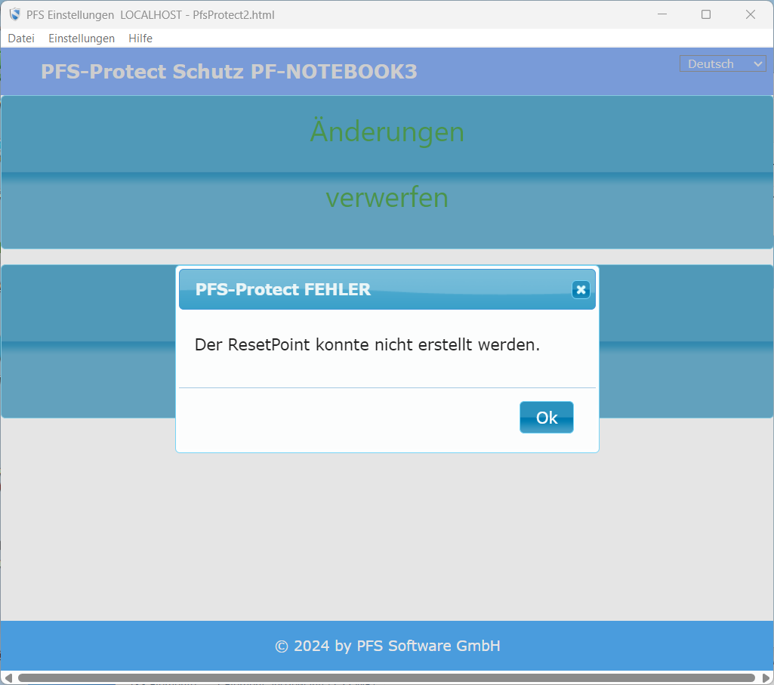Click the PFS-Protect Schutz PF-NOTEBOOK3 heading
This screenshot has height=685, width=774.
(x=229, y=72)
